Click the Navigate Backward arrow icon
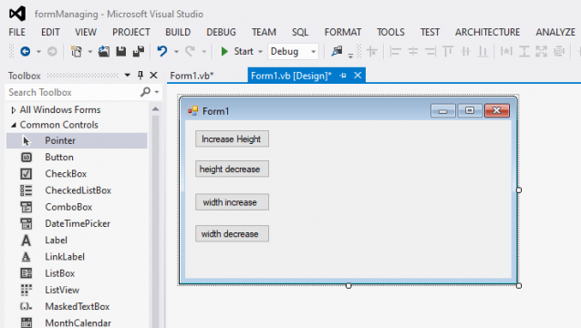Viewport: 581px width, 328px height. (x=26, y=51)
